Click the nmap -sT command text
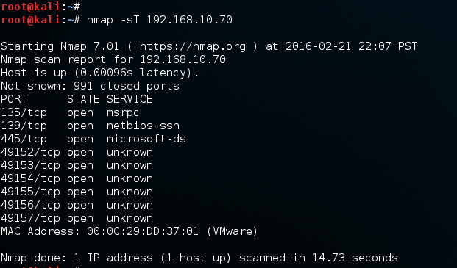The width and height of the screenshot is (457, 268). coord(113,20)
